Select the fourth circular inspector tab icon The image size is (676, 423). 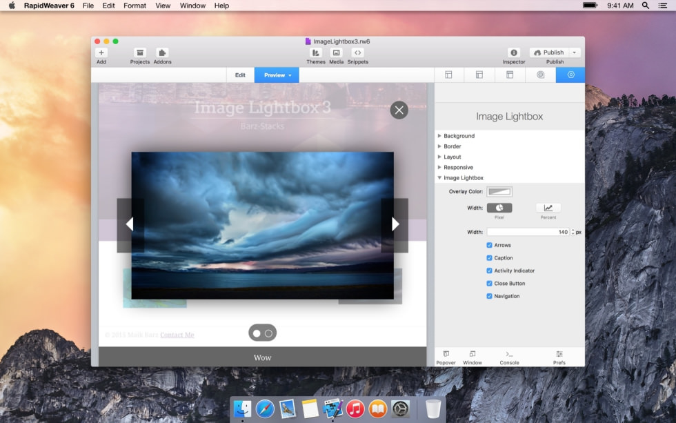point(540,75)
